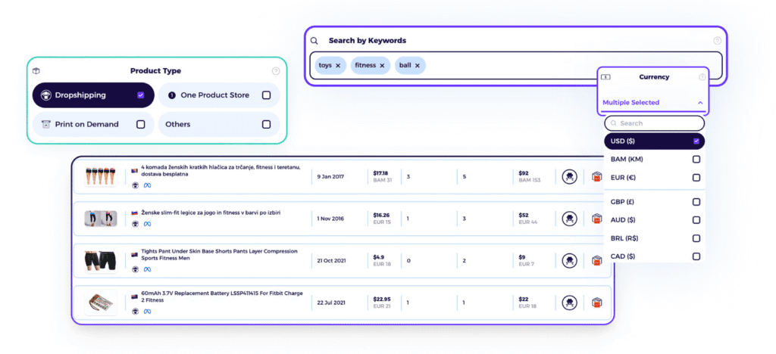Click the '22 Jul 2021' date cell
Viewport: 776px width, 354px height.
(x=332, y=303)
